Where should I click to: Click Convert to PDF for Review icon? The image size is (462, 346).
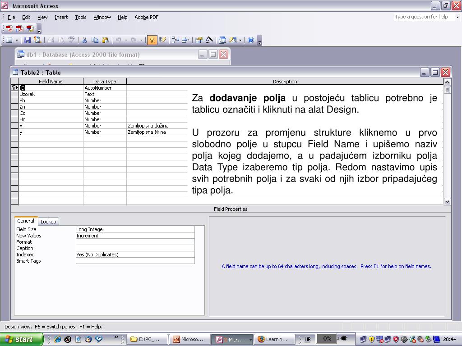30,28
